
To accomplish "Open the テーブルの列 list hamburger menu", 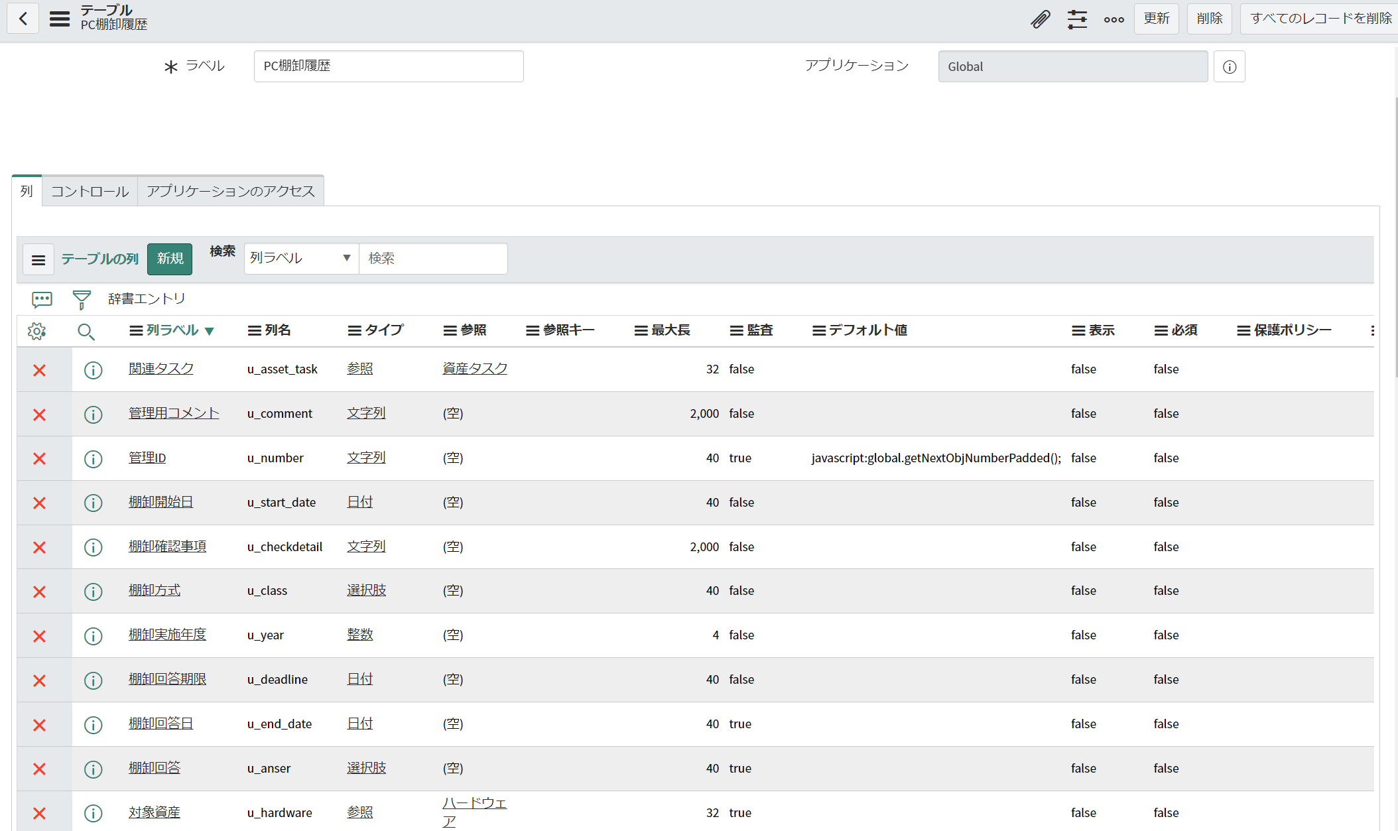I will point(38,259).
